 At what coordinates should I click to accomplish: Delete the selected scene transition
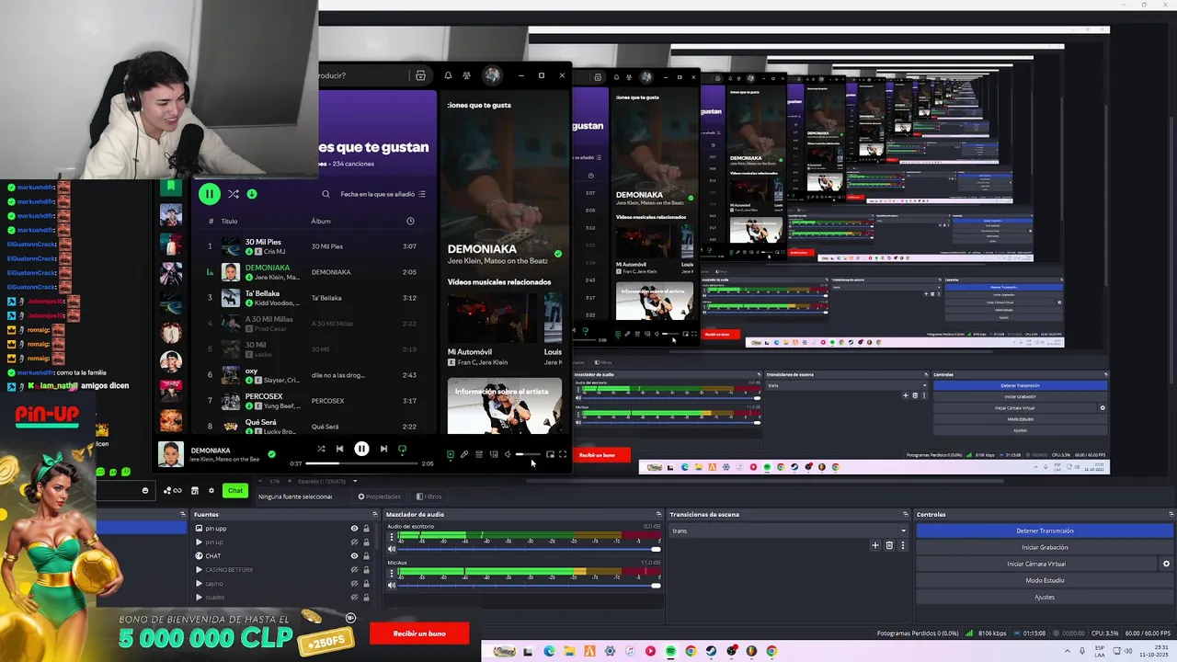tap(889, 545)
